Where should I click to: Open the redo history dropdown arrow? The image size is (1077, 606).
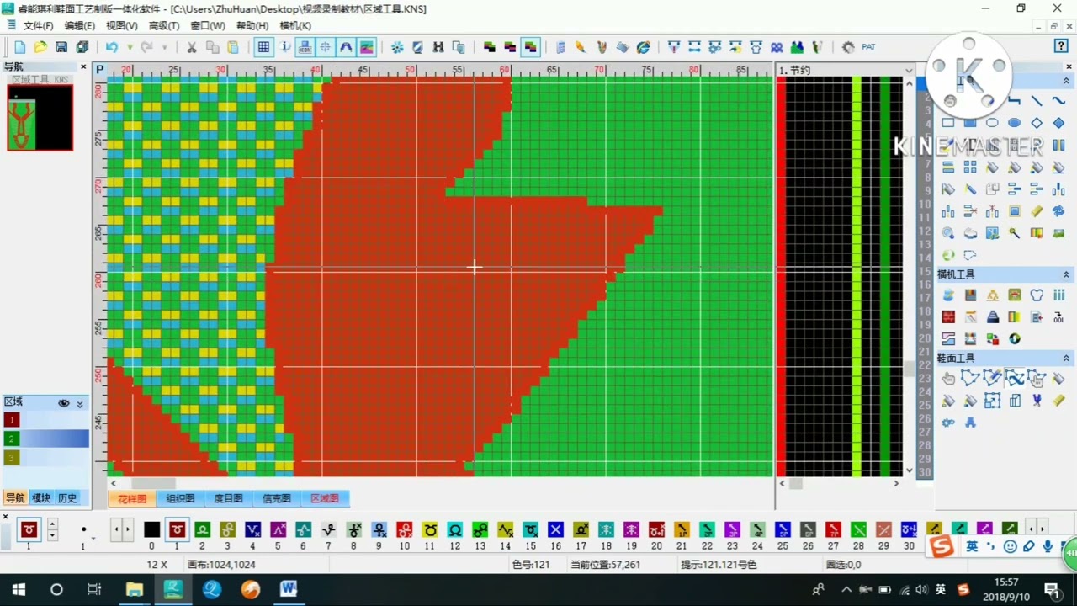point(164,47)
